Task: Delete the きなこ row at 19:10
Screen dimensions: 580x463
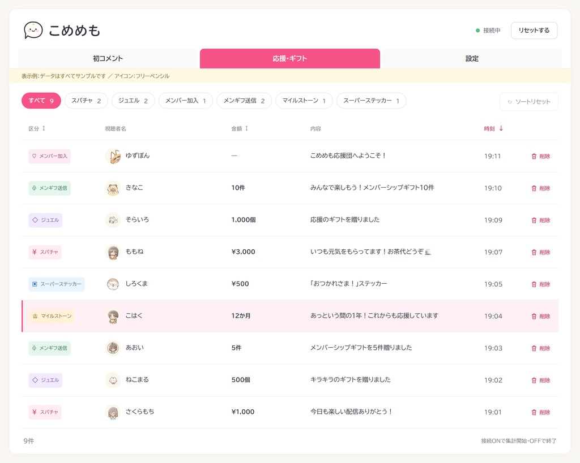Action: point(541,188)
